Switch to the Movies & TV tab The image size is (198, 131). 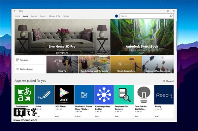click(x=54, y=16)
